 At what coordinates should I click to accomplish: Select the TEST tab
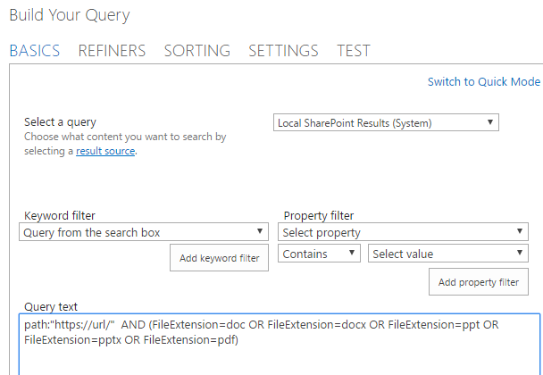pos(354,51)
